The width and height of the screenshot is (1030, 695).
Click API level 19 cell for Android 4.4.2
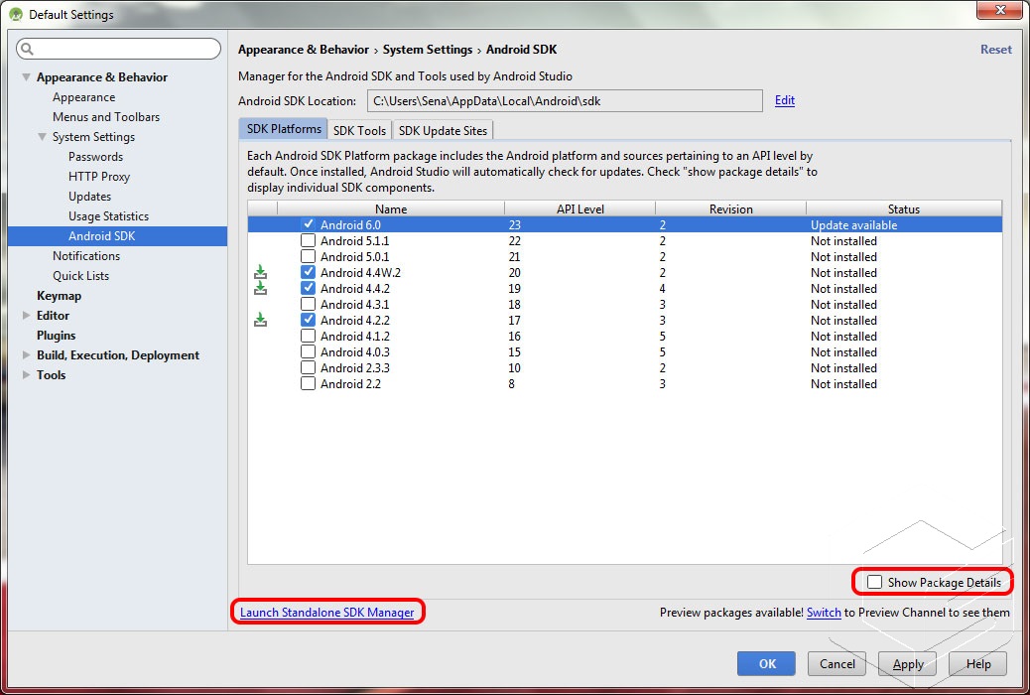514,288
